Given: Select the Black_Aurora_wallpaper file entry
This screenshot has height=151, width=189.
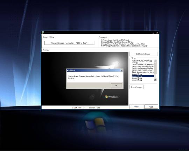Looking at the screenshot, I should pyautogui.click(x=143, y=72).
